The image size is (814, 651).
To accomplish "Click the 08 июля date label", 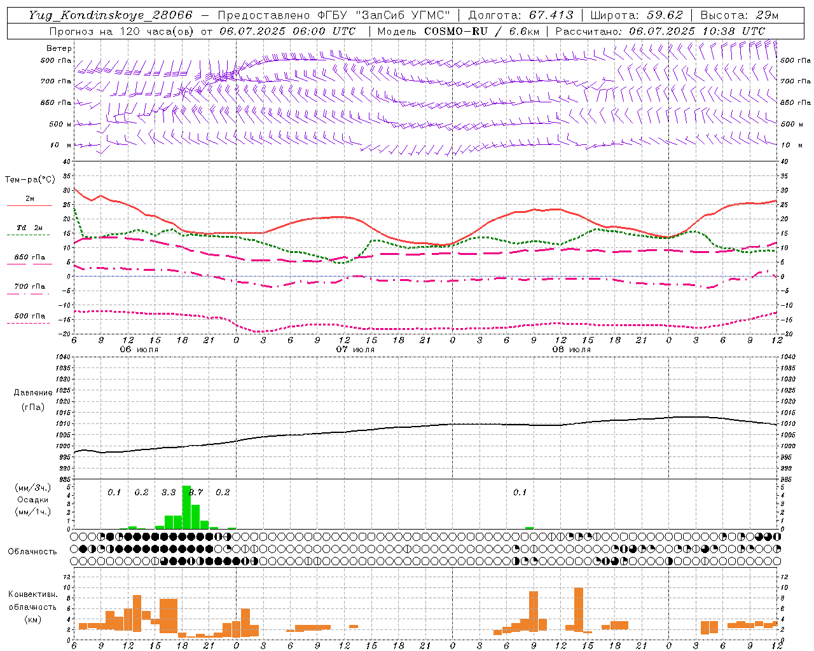I will tap(571, 350).
